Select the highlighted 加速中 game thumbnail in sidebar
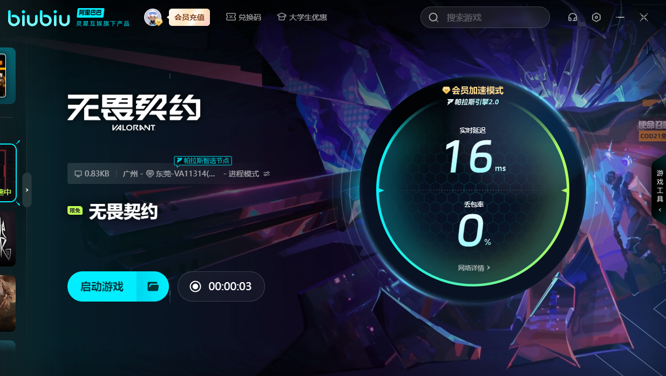Viewport: 666px width, 376px height. (x=8, y=174)
